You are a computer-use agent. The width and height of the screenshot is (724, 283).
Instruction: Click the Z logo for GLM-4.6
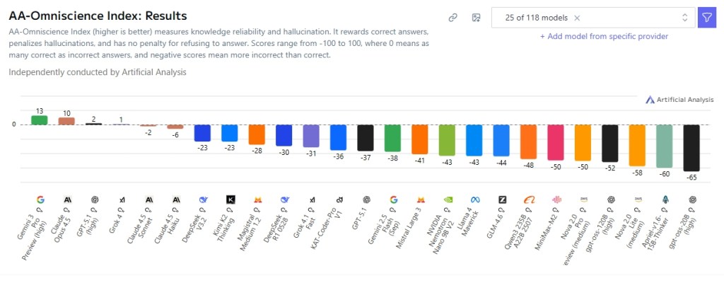(501, 200)
